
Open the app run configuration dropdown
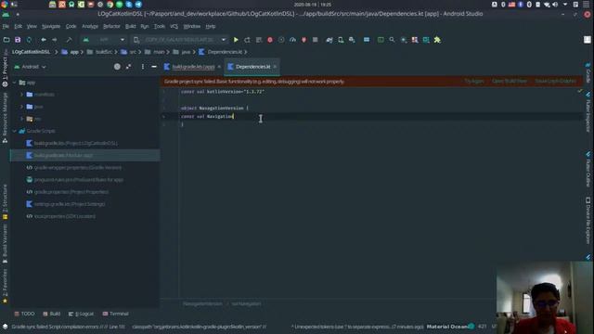103,40
